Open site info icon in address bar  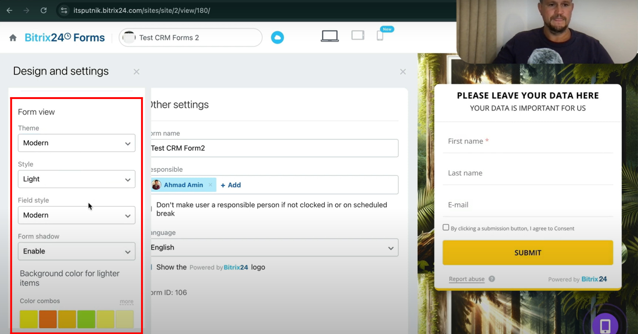pyautogui.click(x=64, y=10)
